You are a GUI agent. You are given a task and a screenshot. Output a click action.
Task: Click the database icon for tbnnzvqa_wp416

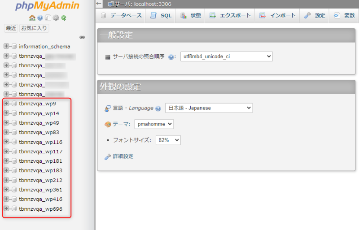[x=14, y=199]
